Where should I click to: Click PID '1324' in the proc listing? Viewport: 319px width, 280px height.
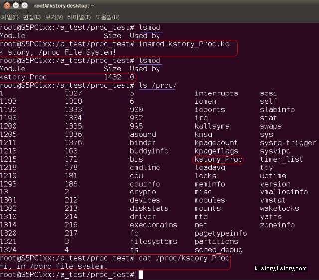(x=8, y=250)
